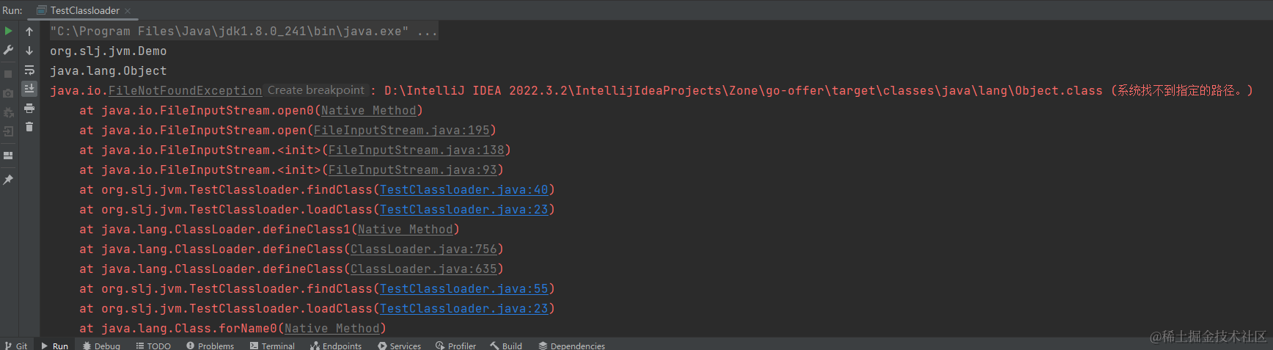Open the Git tool window
The width and height of the screenshot is (1273, 350).
[16, 346]
